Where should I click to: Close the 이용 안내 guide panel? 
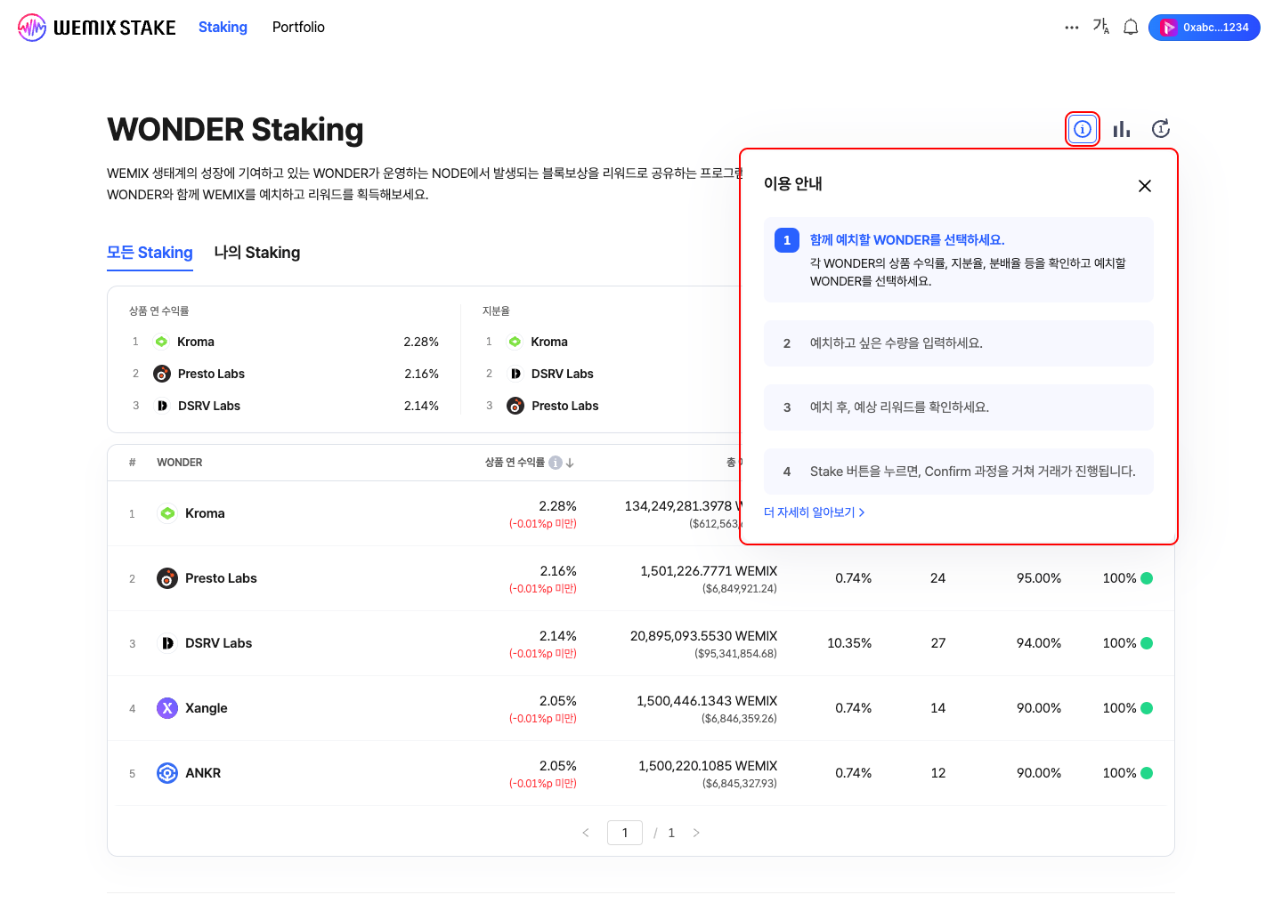(x=1145, y=186)
